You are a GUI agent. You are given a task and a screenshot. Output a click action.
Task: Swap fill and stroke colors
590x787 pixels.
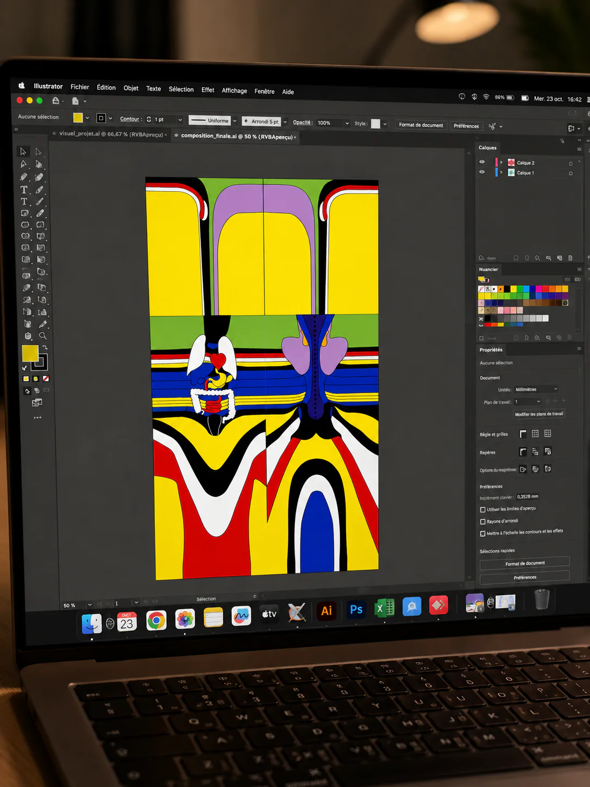pos(45,347)
